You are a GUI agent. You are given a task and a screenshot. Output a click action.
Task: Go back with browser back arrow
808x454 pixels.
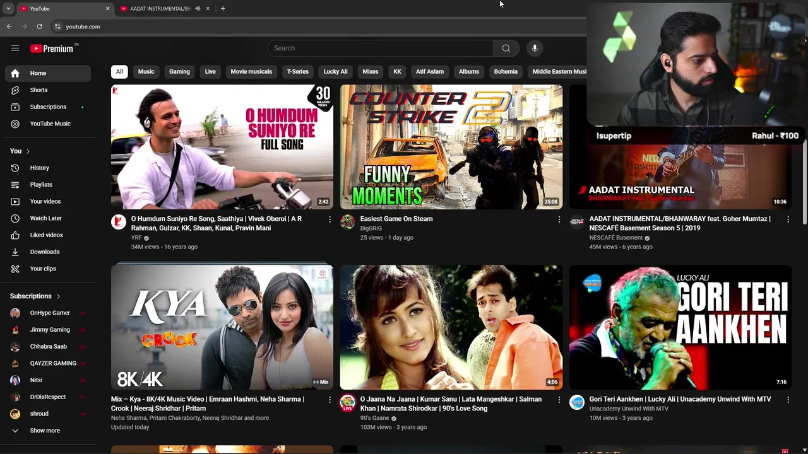pyautogui.click(x=9, y=26)
